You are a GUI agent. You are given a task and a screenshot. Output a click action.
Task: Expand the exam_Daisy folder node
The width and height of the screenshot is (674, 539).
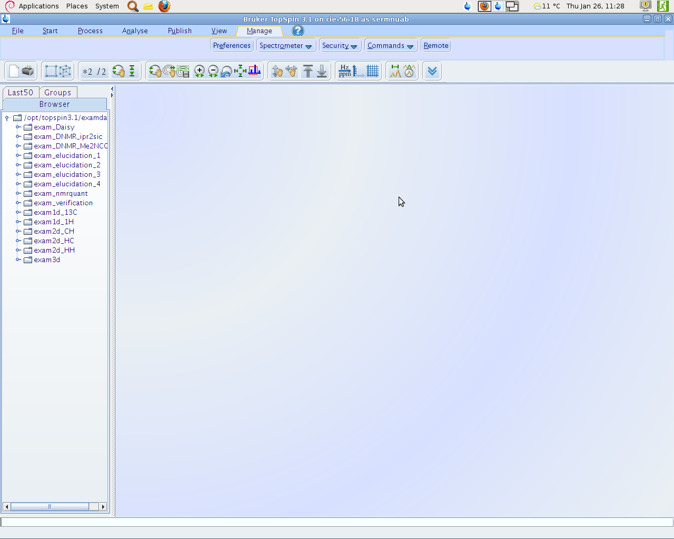click(x=18, y=127)
